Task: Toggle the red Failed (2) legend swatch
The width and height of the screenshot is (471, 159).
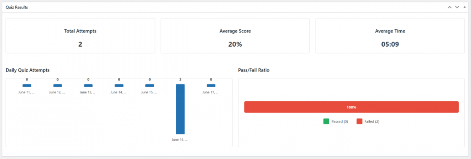Action: (x=359, y=121)
